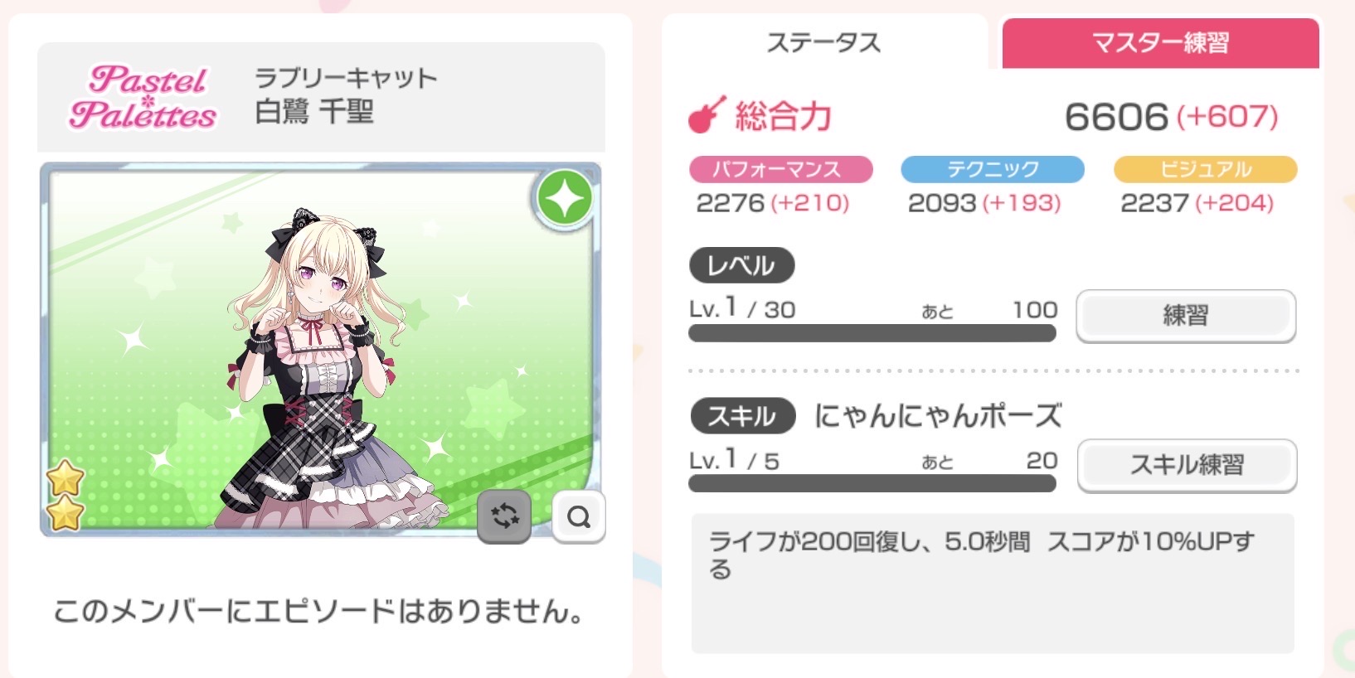
Task: Tap the スキル練習 button
Action: tap(1187, 465)
